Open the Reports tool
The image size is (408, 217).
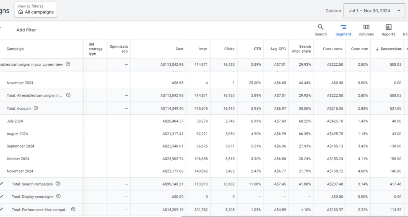[388, 30]
